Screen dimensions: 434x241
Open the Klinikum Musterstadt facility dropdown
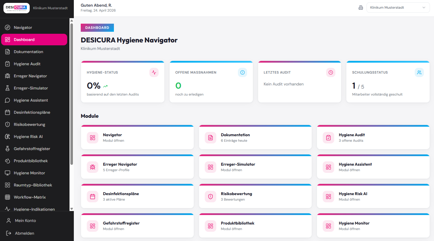click(x=398, y=8)
